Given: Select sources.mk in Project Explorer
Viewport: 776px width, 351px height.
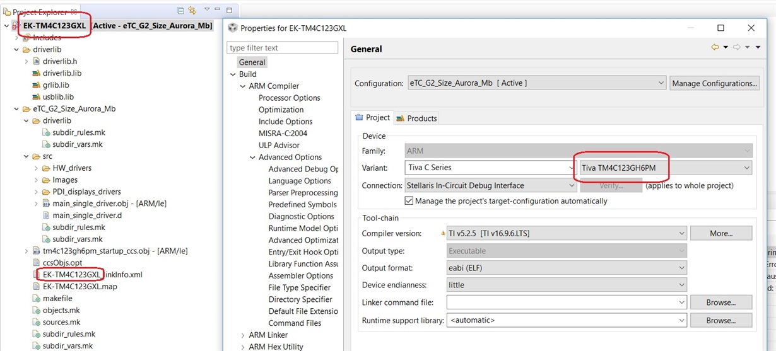Looking at the screenshot, I should [61, 322].
